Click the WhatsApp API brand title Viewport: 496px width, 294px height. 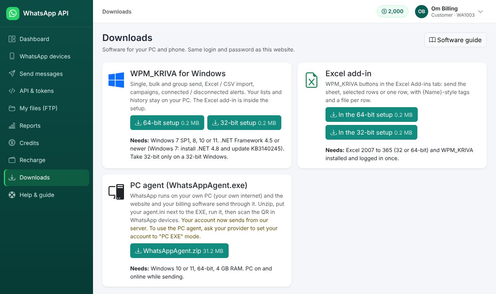tap(46, 13)
